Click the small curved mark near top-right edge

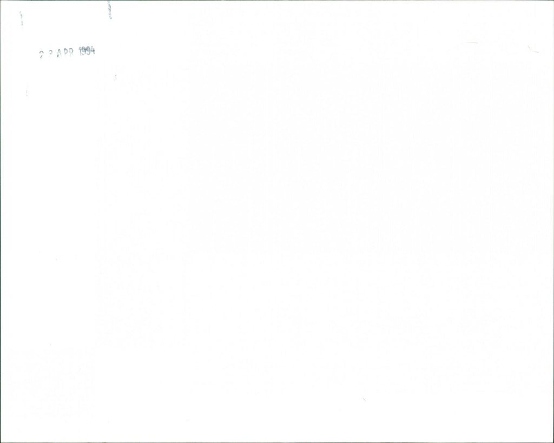pos(533,49)
